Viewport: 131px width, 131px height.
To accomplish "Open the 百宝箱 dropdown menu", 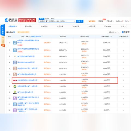I will pos(101,21).
